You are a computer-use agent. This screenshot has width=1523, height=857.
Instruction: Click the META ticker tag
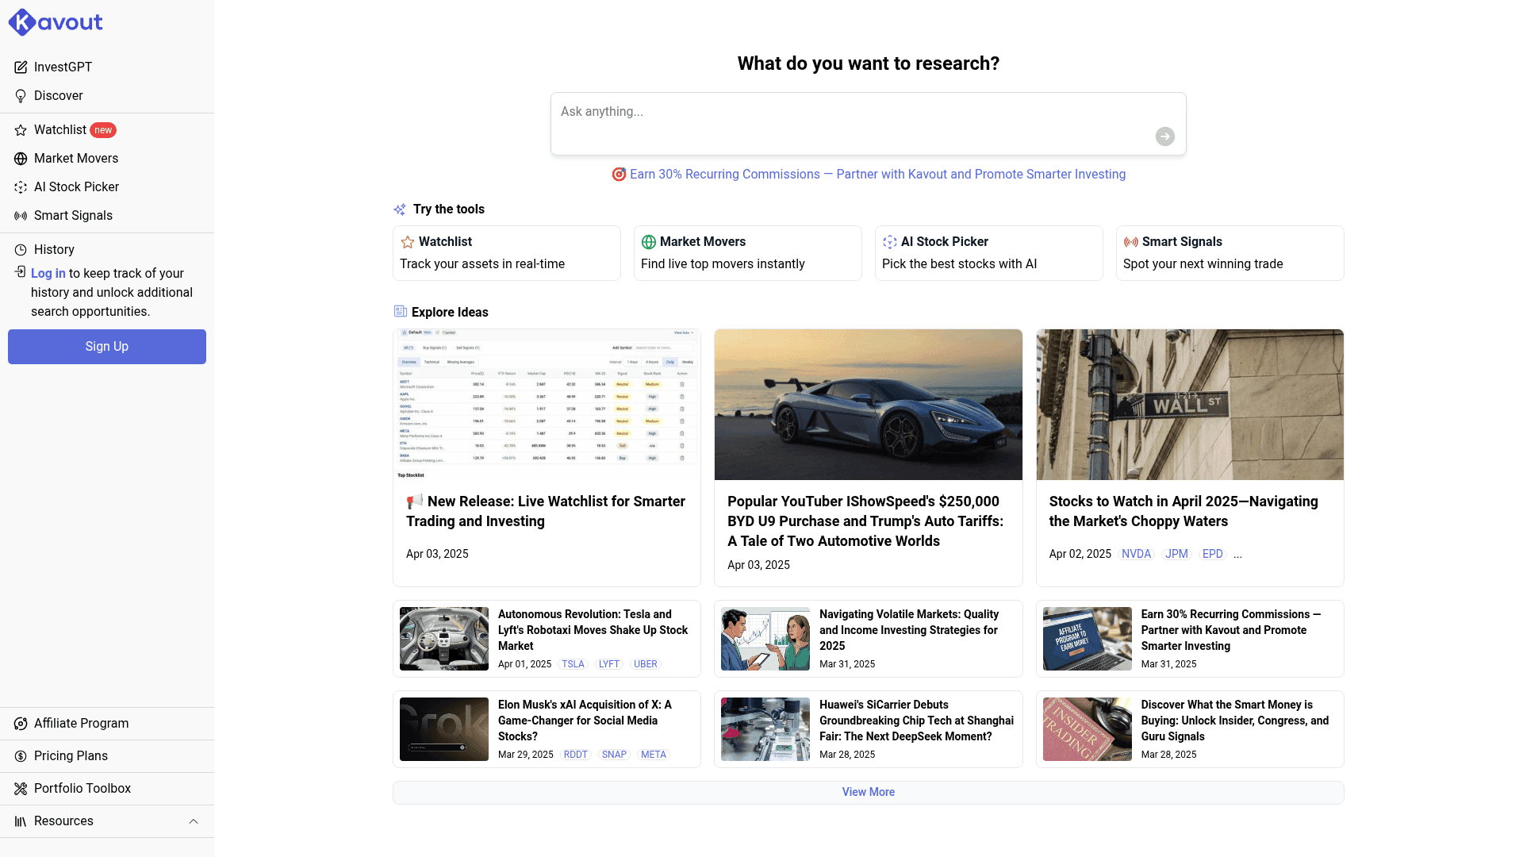click(654, 755)
